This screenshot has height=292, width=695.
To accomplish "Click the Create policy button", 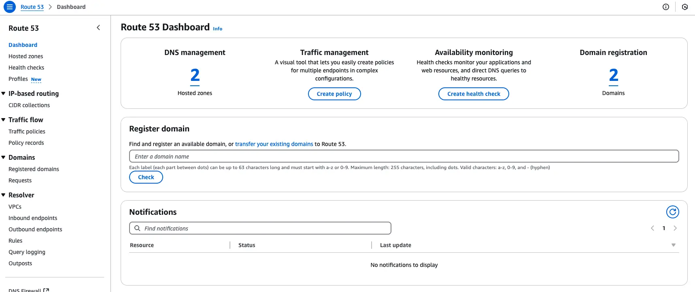I will click(334, 94).
